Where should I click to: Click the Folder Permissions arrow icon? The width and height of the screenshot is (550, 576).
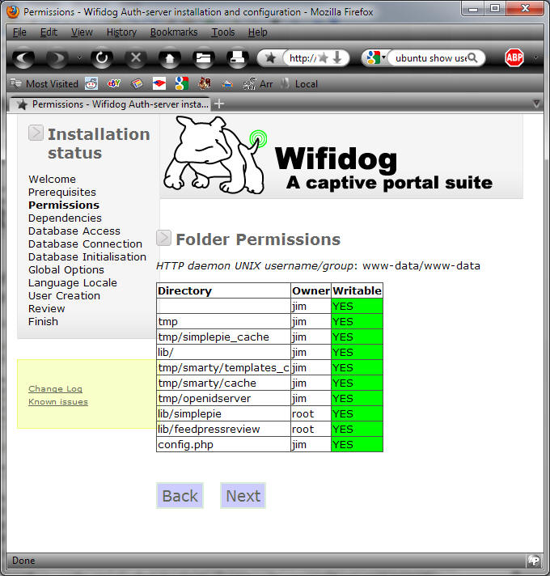[x=163, y=238]
